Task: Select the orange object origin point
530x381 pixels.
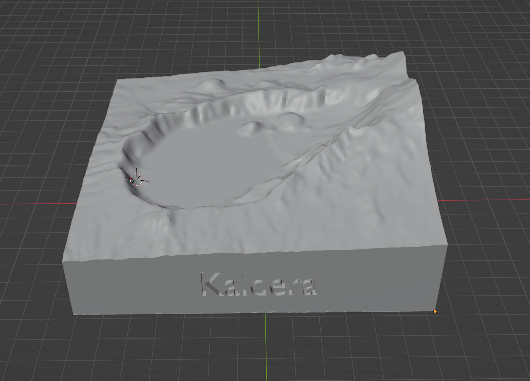Action: pos(435,311)
